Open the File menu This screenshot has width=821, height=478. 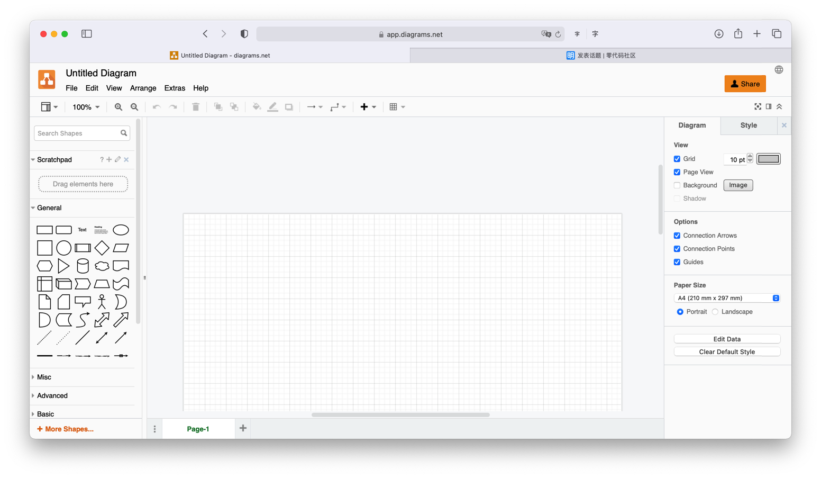tap(71, 88)
